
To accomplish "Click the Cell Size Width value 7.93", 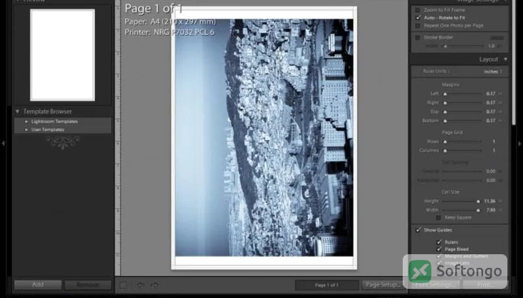I will point(491,210).
